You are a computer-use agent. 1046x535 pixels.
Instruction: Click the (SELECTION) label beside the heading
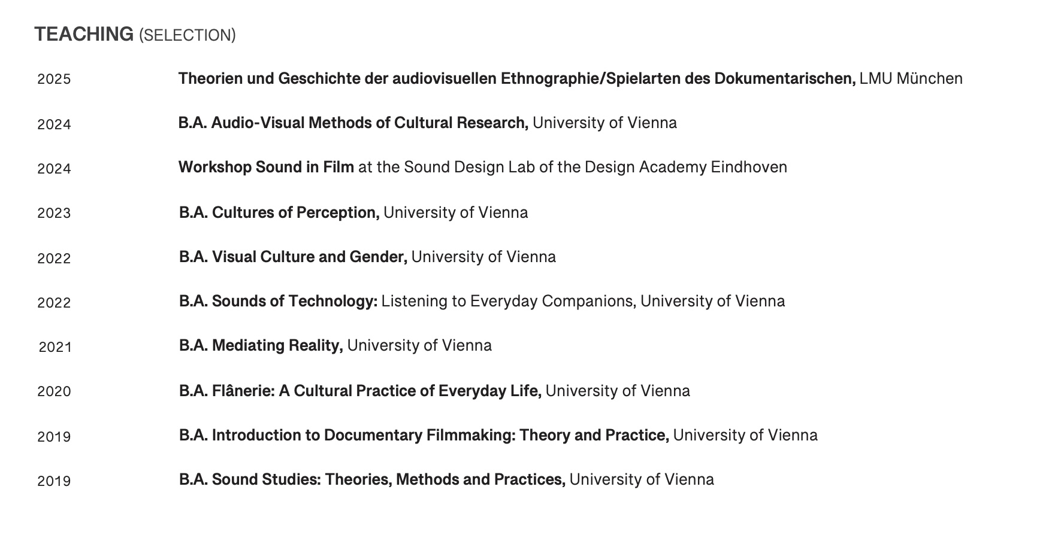(x=188, y=35)
